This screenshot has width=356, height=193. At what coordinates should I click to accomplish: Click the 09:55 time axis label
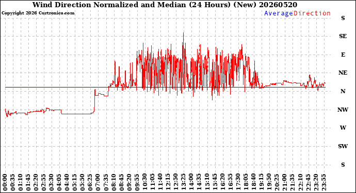(137, 182)
